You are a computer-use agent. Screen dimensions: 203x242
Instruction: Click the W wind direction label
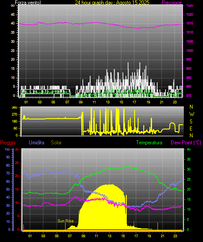click(192, 114)
